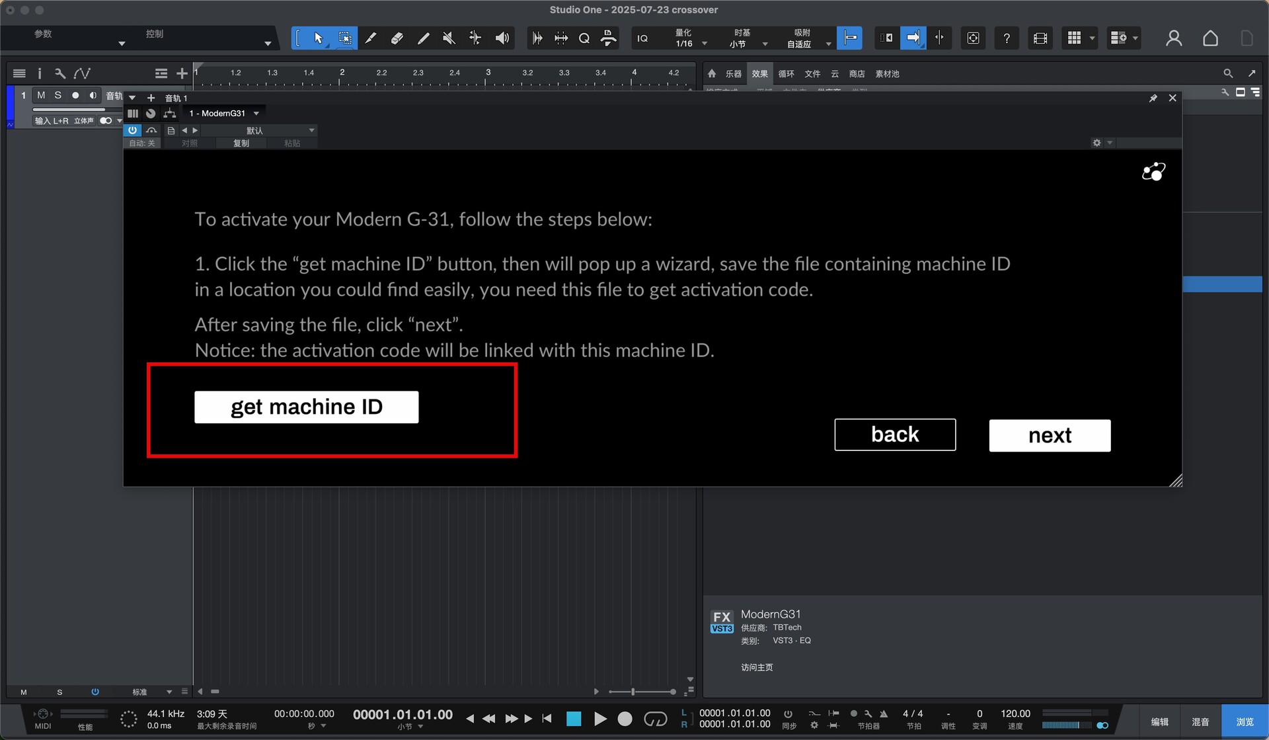Toggle monitor on track 1
This screenshot has height=740, width=1269.
93,95
